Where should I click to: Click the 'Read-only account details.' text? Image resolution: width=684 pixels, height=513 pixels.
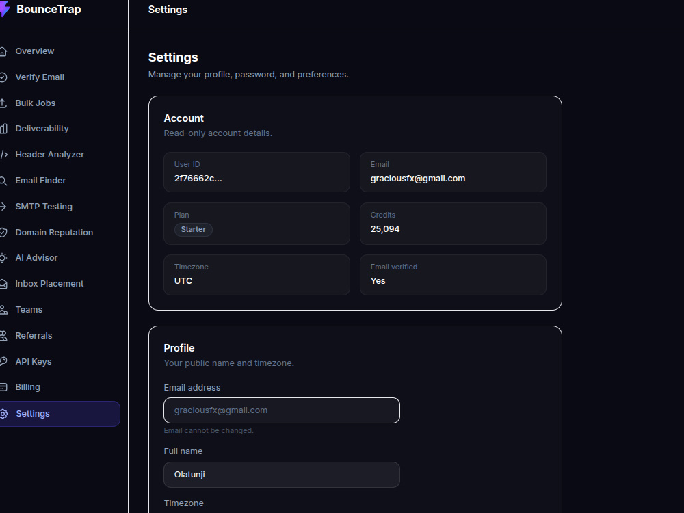click(218, 133)
